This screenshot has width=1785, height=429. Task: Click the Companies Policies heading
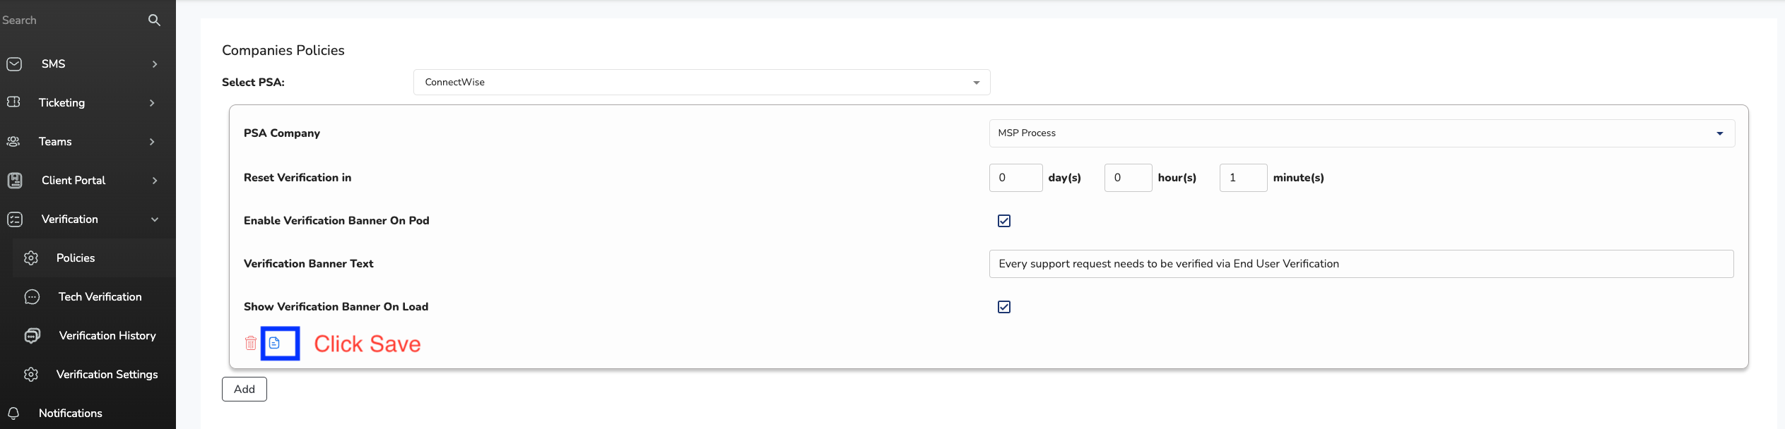point(283,50)
